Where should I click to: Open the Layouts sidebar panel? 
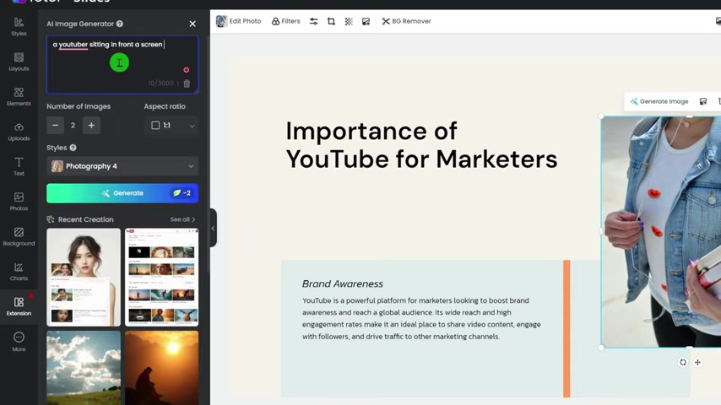(x=19, y=62)
